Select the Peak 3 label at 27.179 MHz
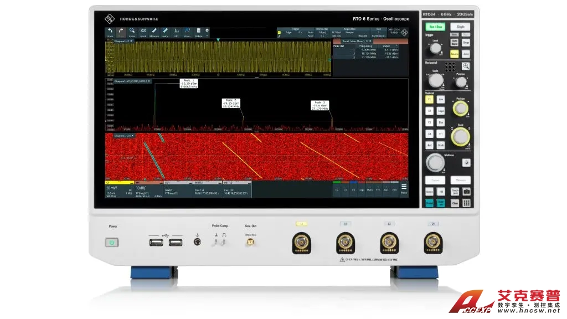The height and width of the screenshot is (319, 567). click(x=320, y=105)
